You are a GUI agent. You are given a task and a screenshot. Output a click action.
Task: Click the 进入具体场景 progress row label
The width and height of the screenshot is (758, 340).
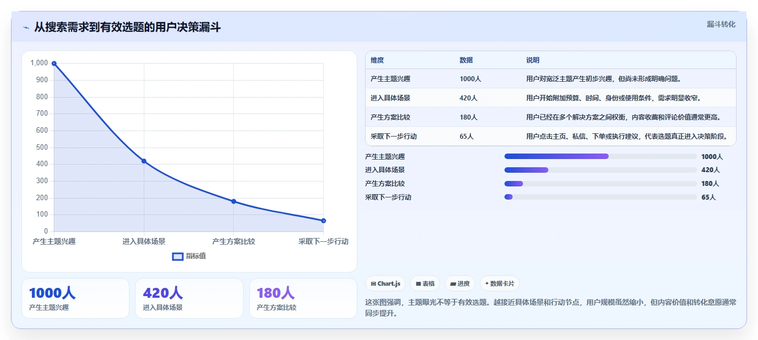[385, 170]
